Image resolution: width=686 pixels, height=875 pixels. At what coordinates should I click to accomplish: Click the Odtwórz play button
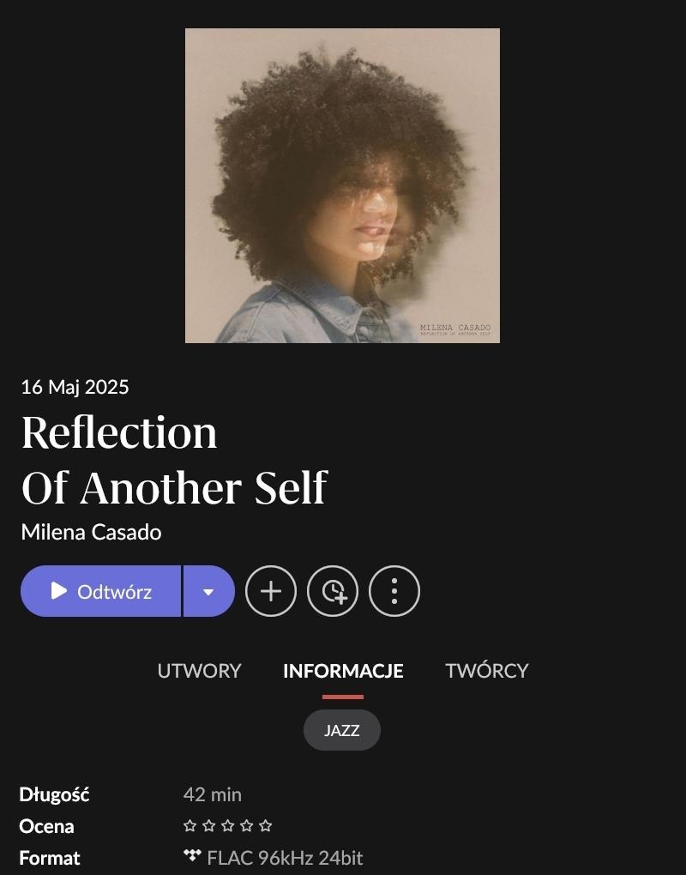100,591
